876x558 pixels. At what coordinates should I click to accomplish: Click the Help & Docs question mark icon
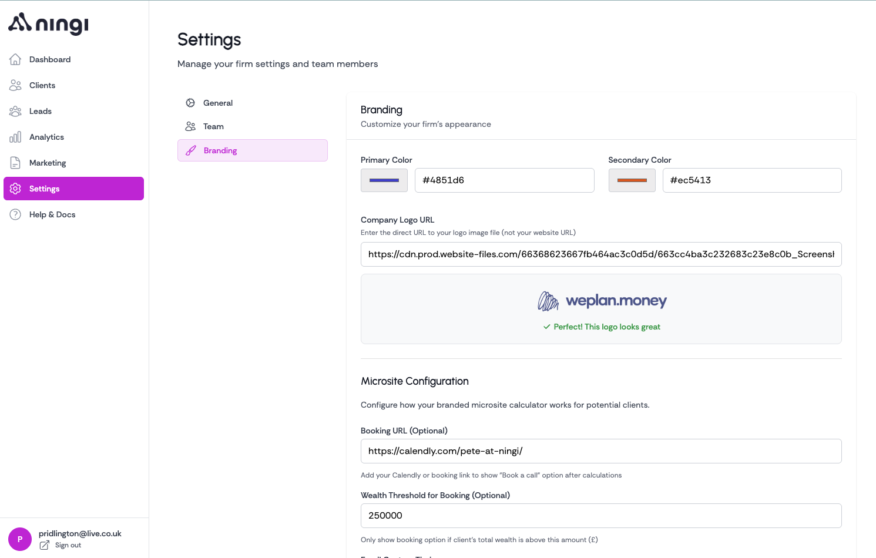[15, 214]
